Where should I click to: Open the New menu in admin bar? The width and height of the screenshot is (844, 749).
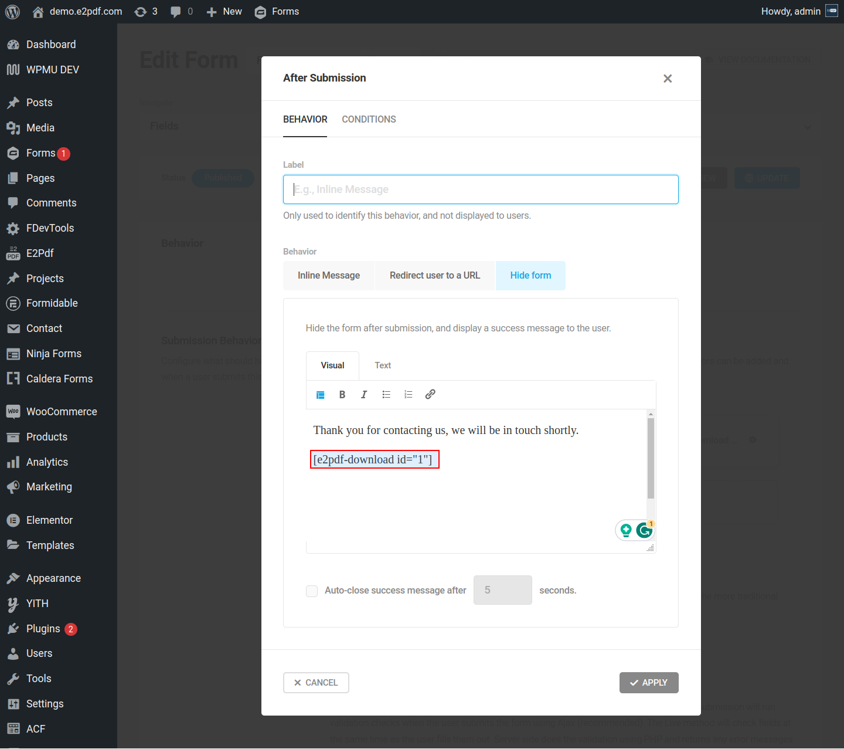click(224, 12)
